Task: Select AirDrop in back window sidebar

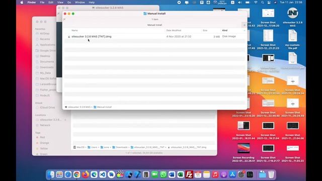Action: click(45, 34)
